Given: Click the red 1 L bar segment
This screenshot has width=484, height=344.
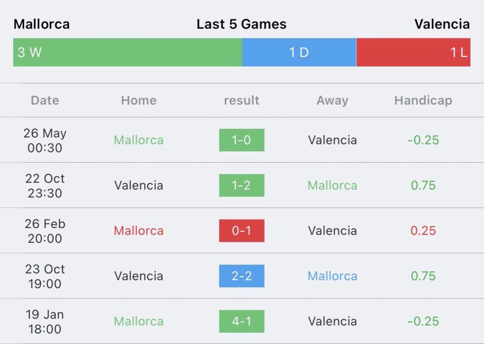Looking at the screenshot, I should point(413,52).
